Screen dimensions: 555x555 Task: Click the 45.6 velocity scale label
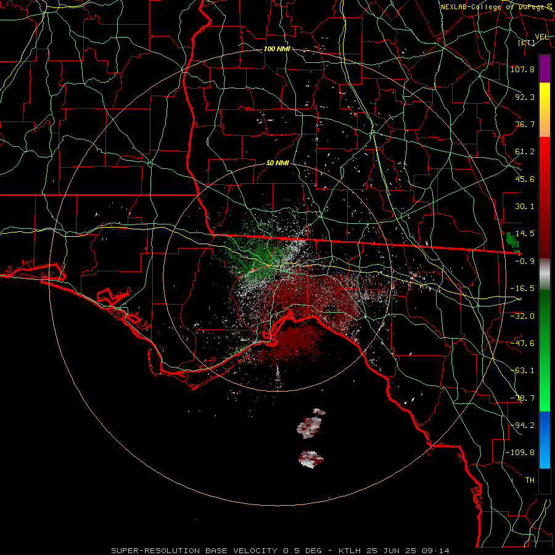point(525,179)
